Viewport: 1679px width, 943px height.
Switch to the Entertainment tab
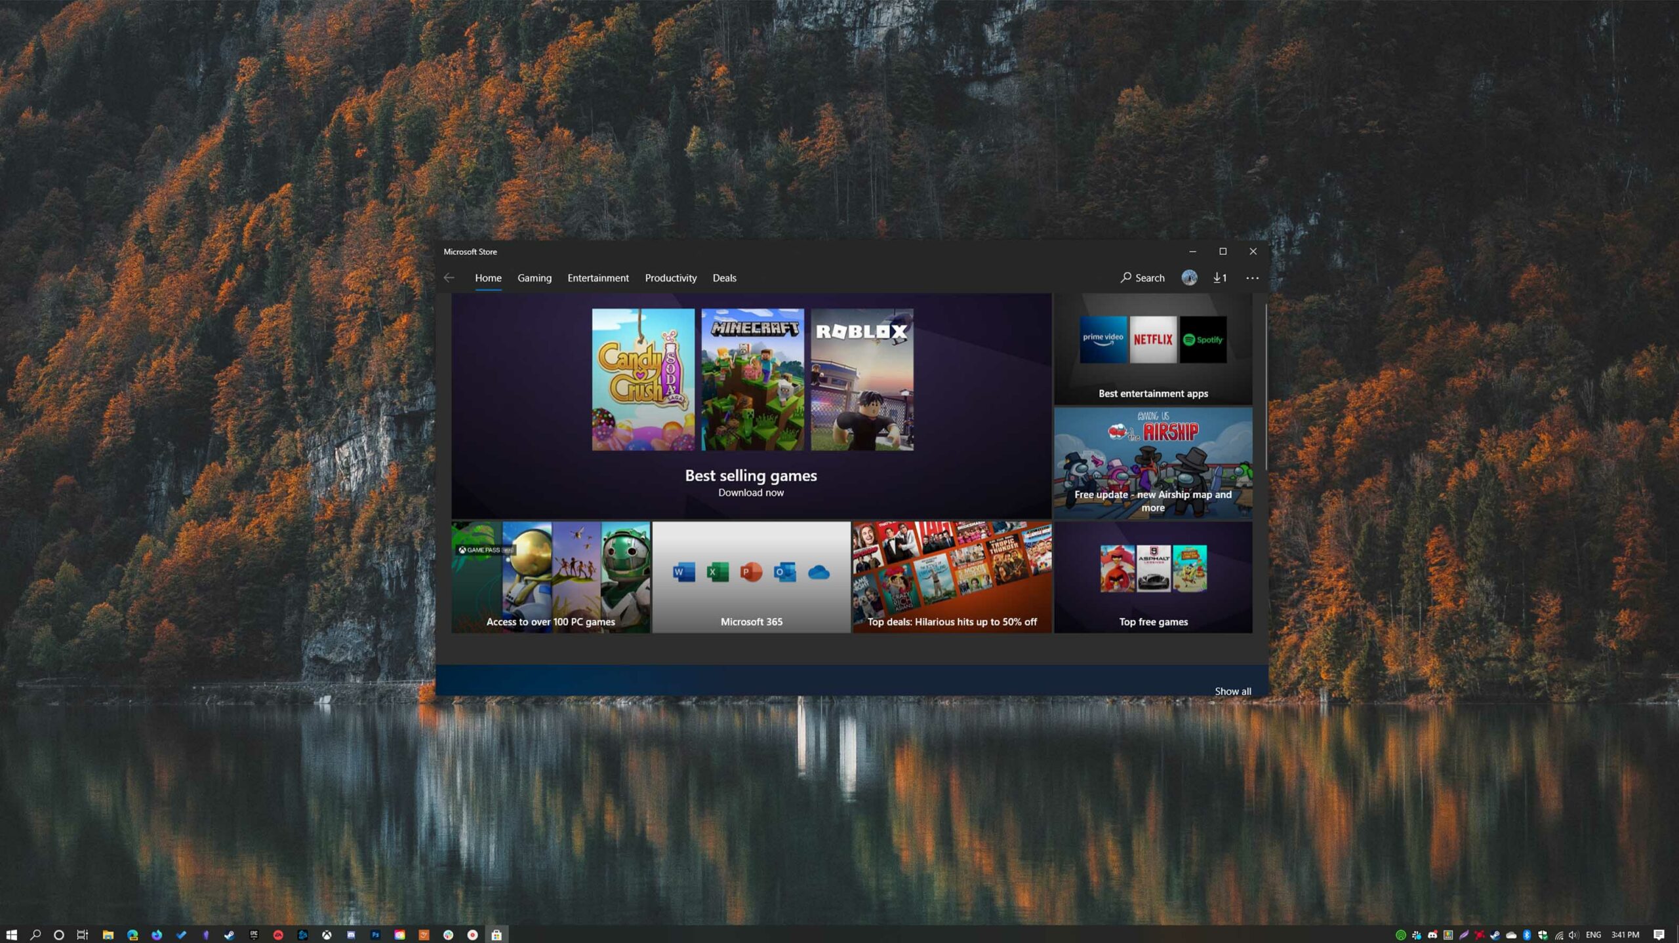597,278
